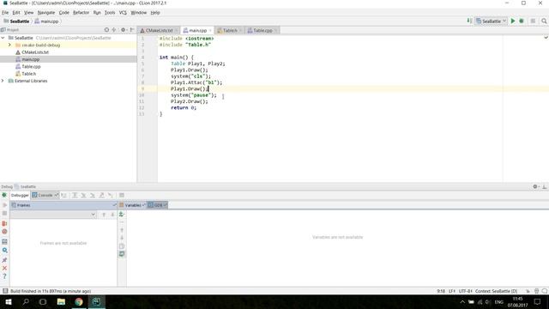Hide the Project panel with the pin icon

[132, 30]
